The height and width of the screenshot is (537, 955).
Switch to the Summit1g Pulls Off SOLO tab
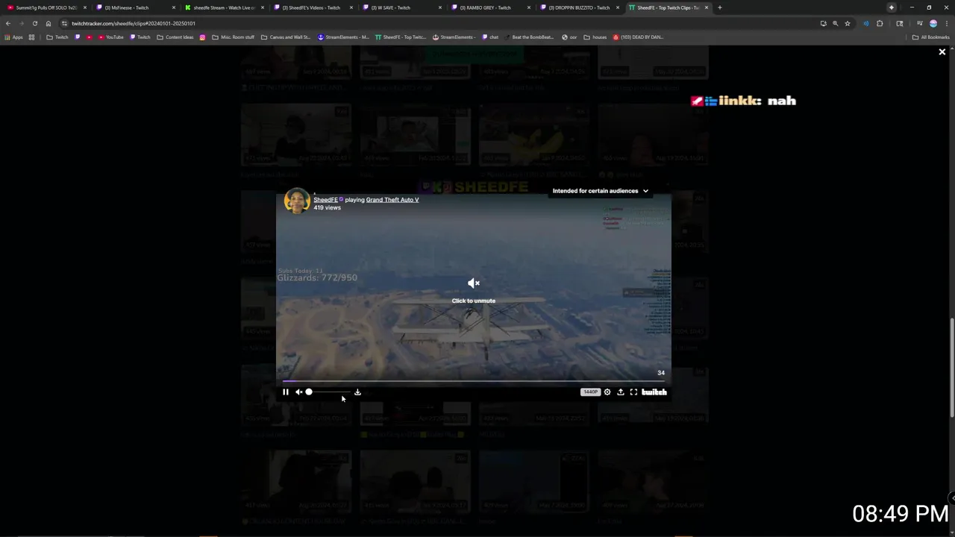tap(46, 7)
